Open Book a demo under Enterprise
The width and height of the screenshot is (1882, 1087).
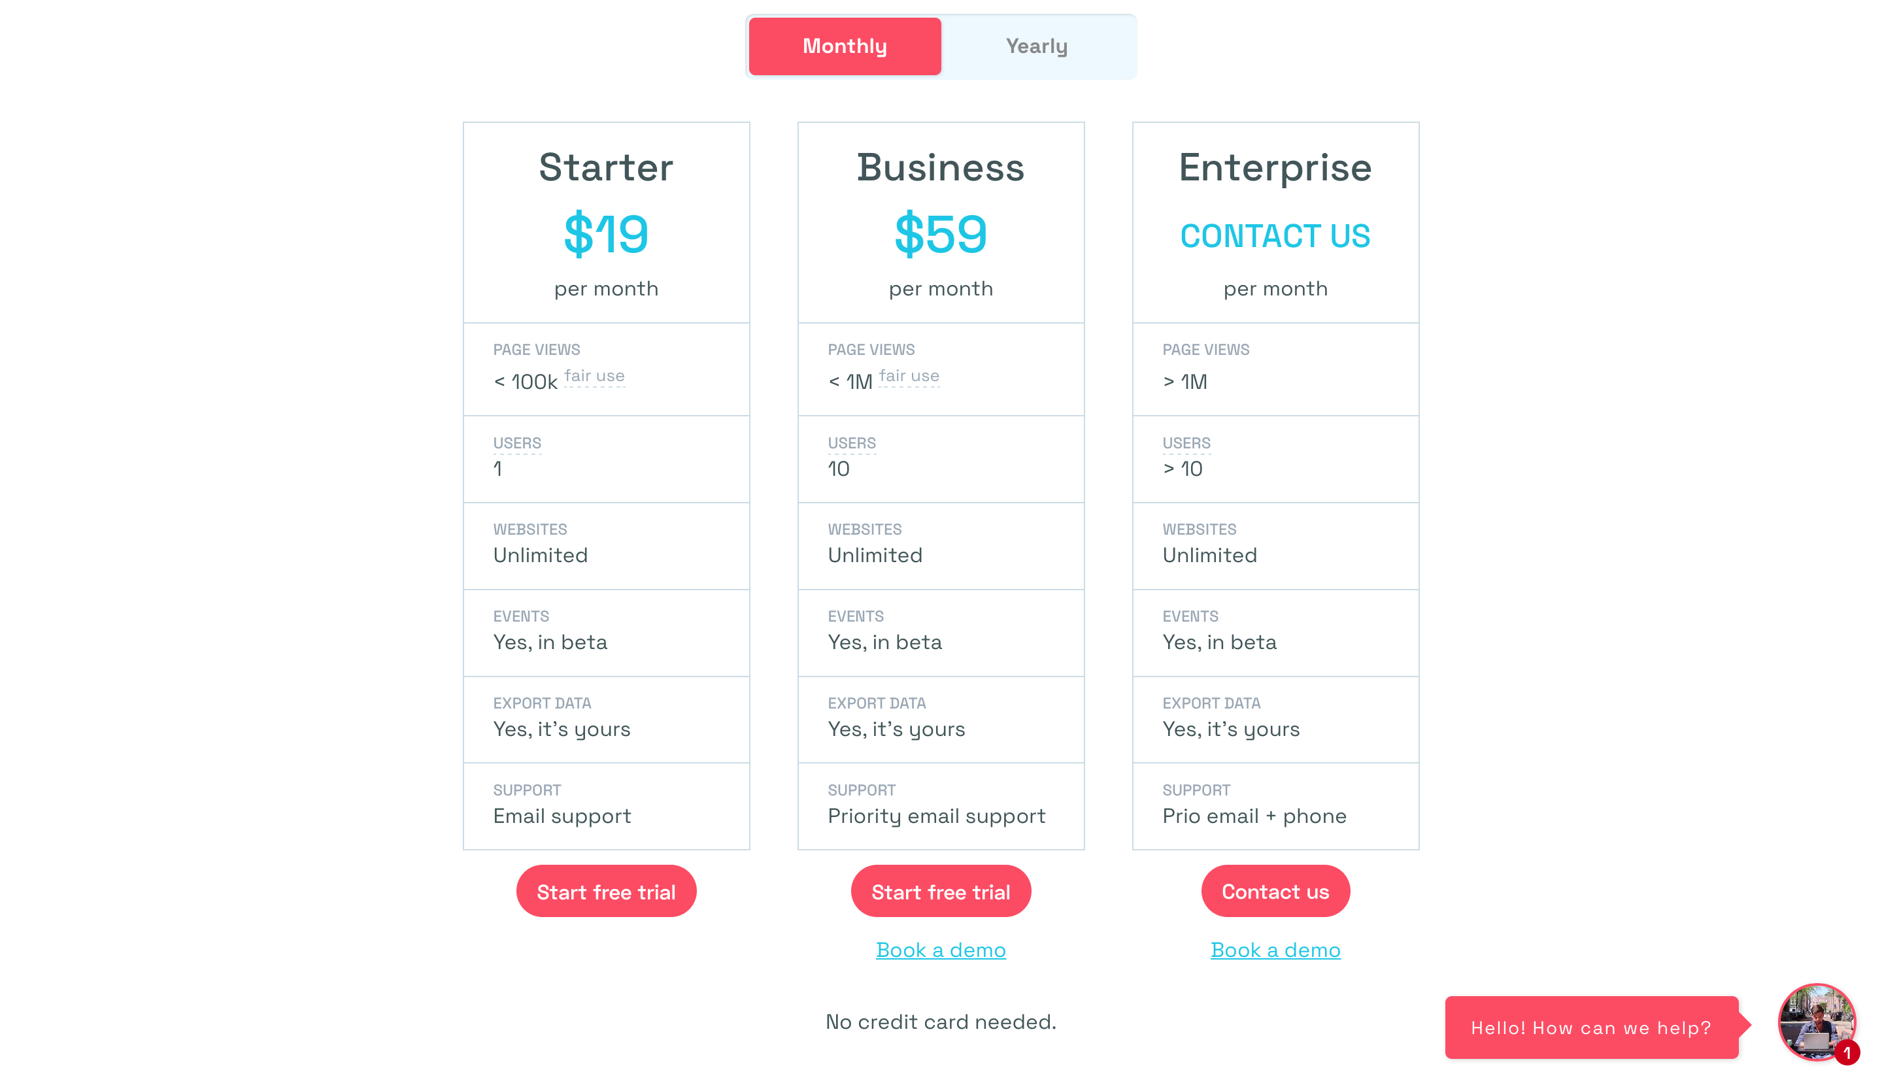tap(1275, 950)
